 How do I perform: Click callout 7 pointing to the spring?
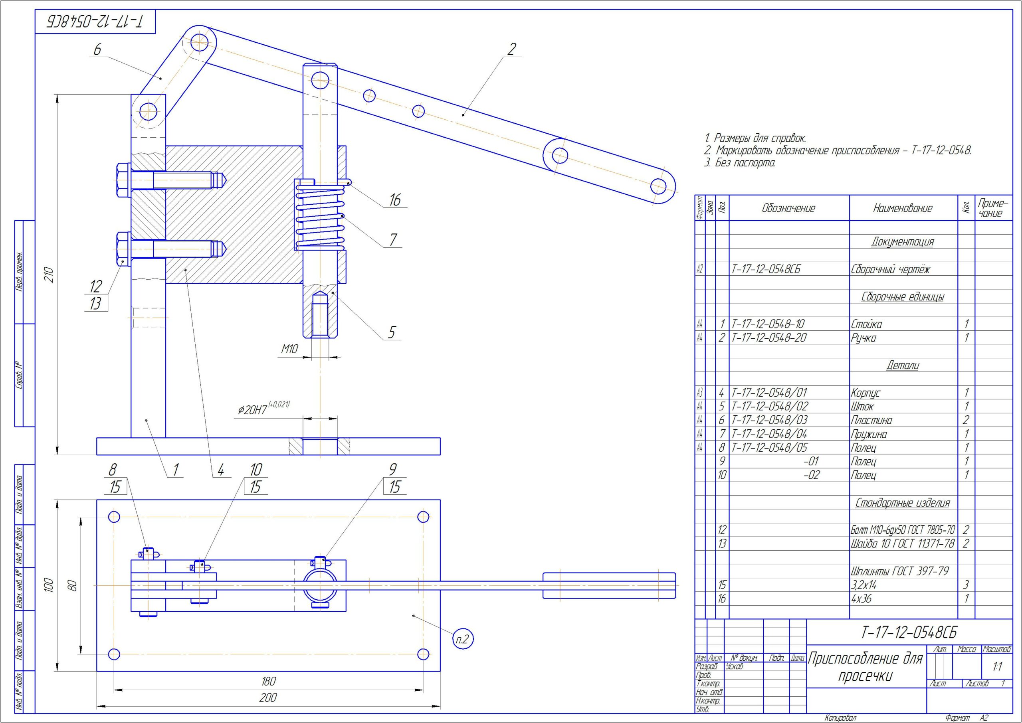[393, 240]
